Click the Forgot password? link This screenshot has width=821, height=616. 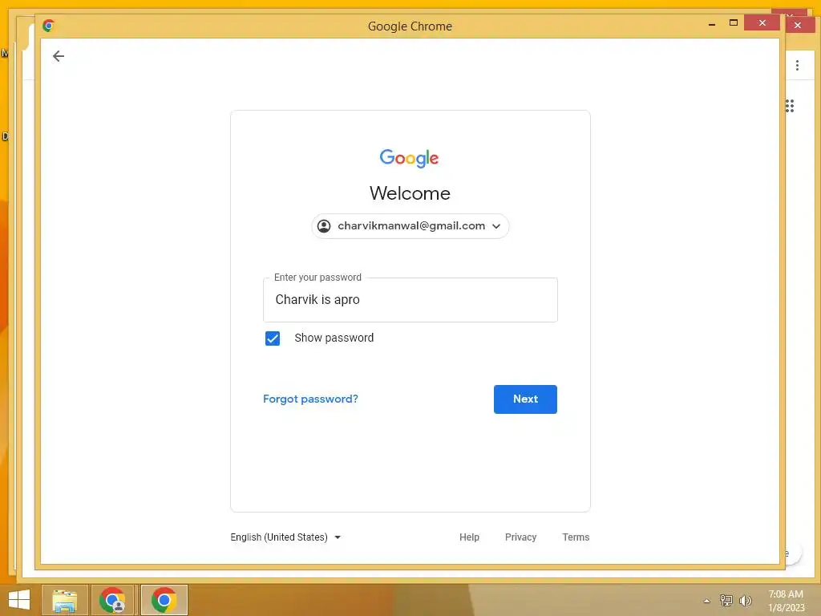click(310, 399)
